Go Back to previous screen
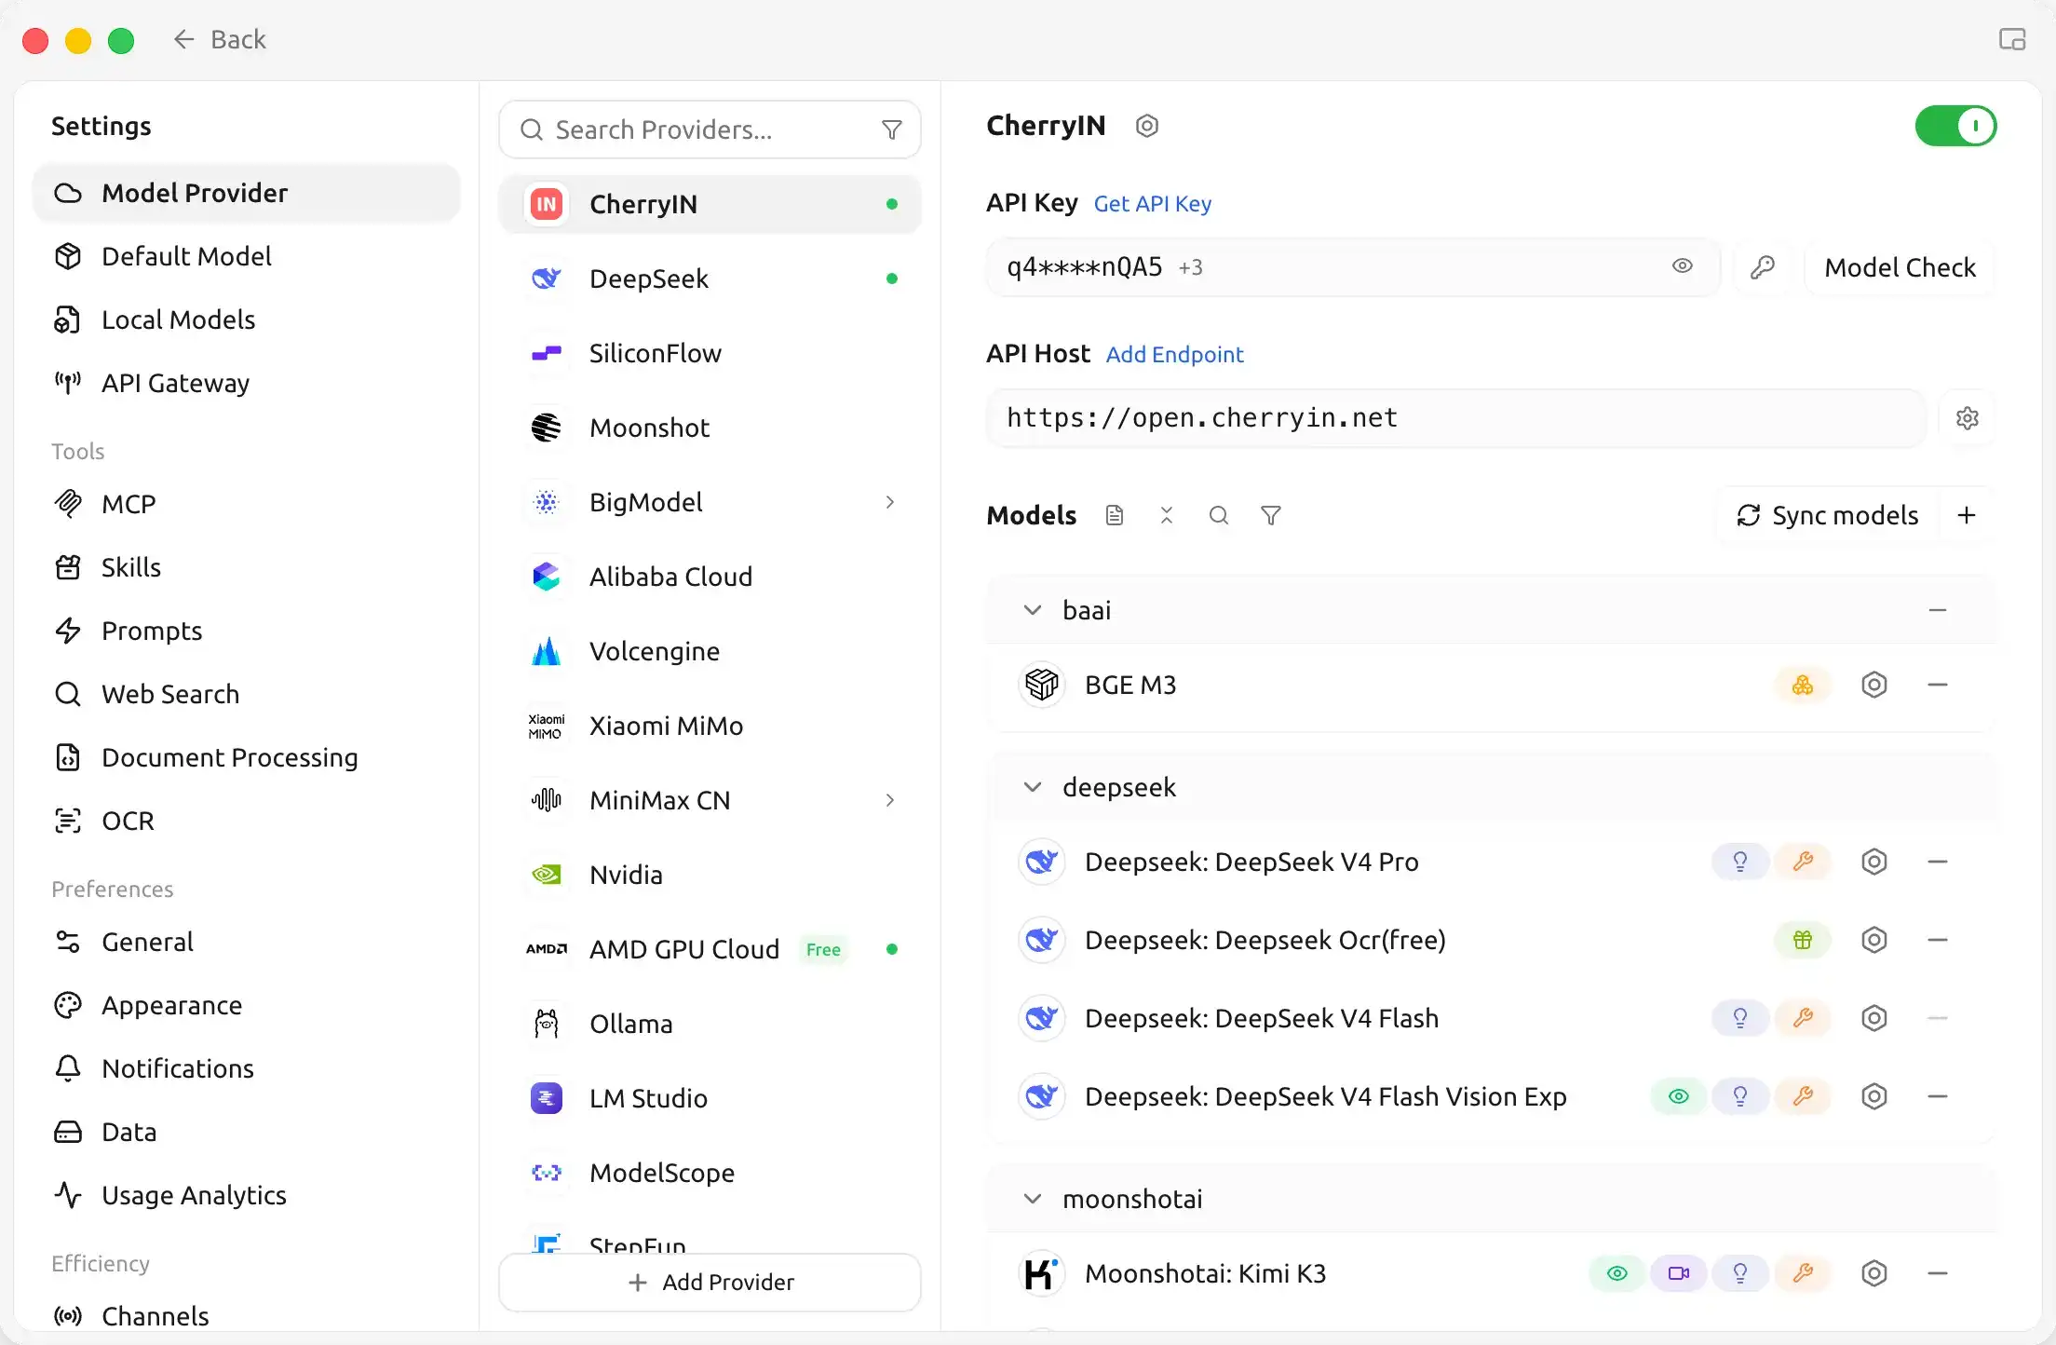This screenshot has width=2056, height=1345. (220, 39)
